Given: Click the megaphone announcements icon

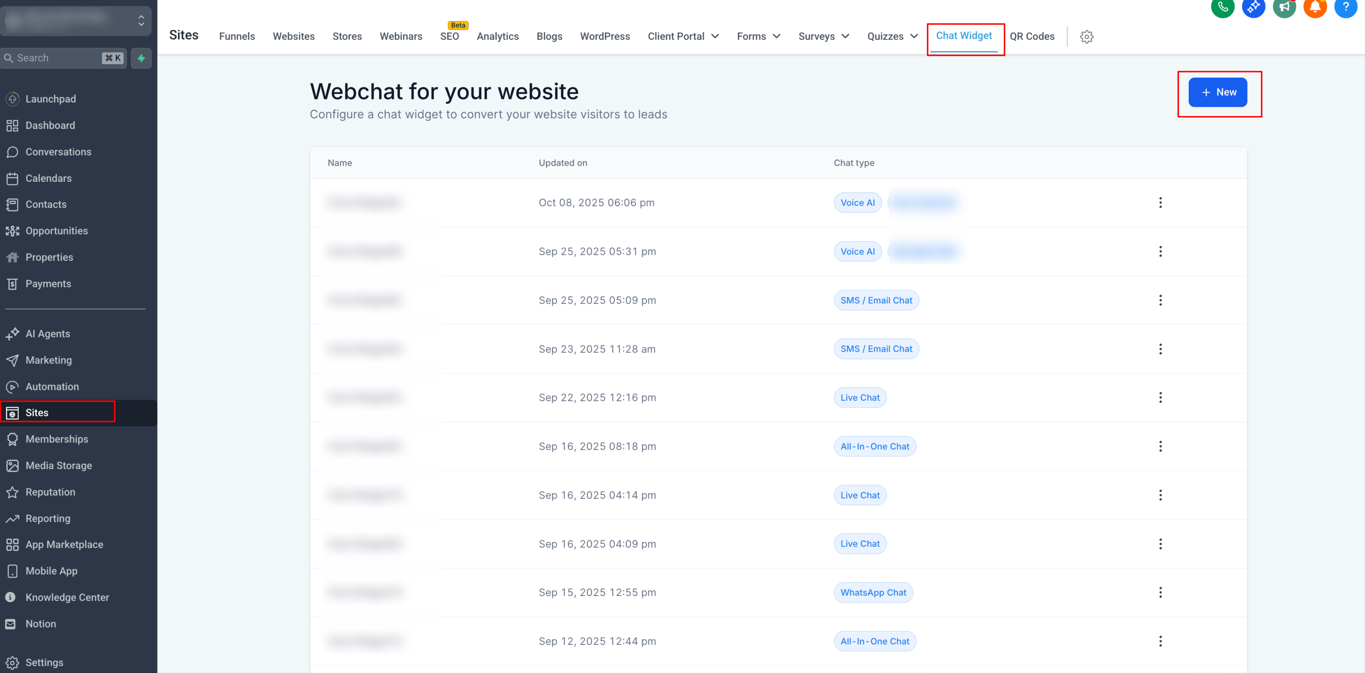Looking at the screenshot, I should 1284,7.
